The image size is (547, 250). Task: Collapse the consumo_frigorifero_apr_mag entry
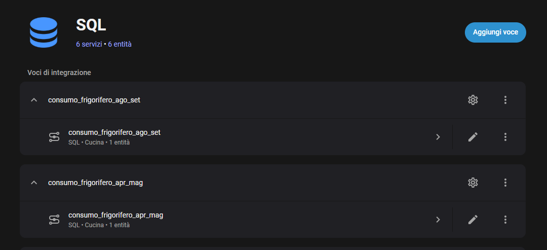[34, 183]
